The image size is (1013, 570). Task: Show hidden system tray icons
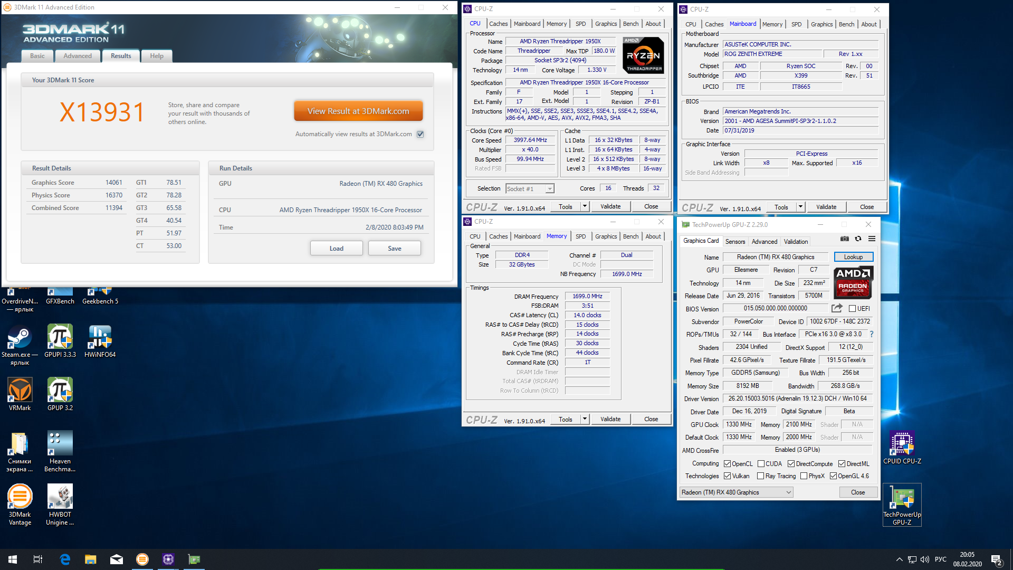pos(899,559)
